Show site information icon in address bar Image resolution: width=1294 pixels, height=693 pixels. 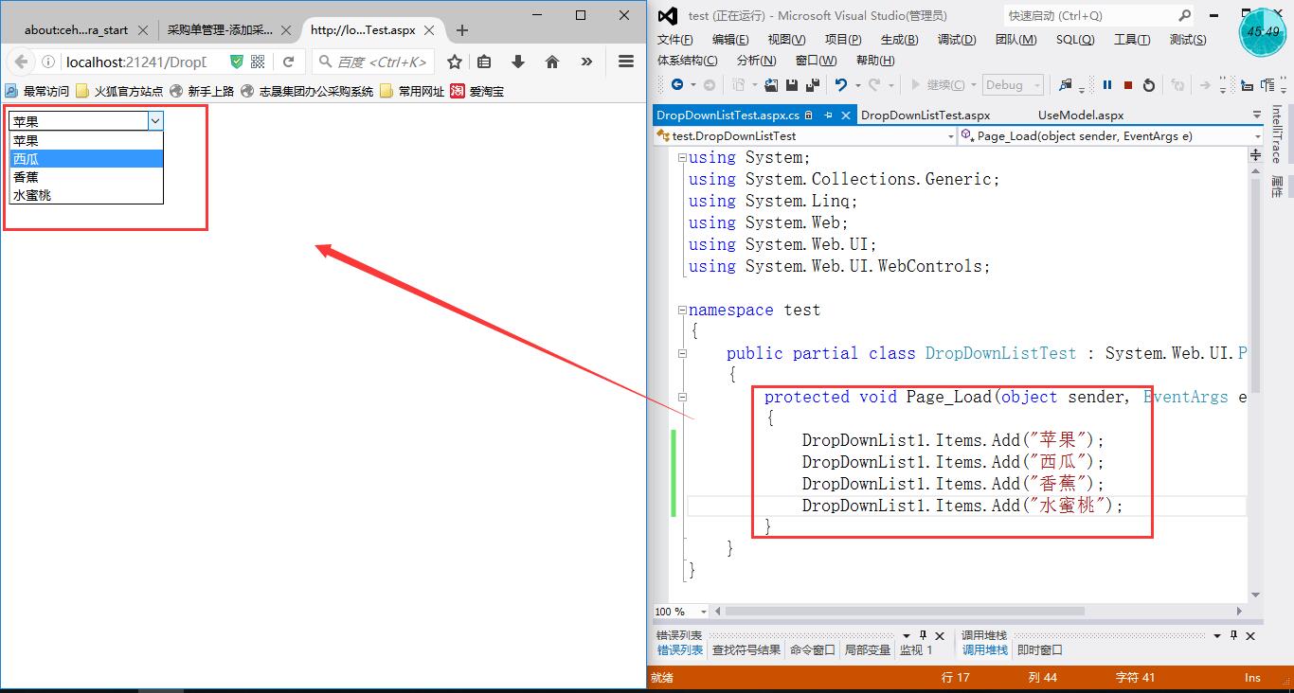coord(50,62)
